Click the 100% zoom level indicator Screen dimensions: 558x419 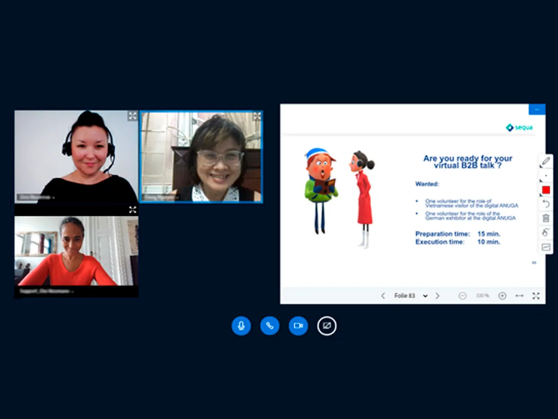482,296
